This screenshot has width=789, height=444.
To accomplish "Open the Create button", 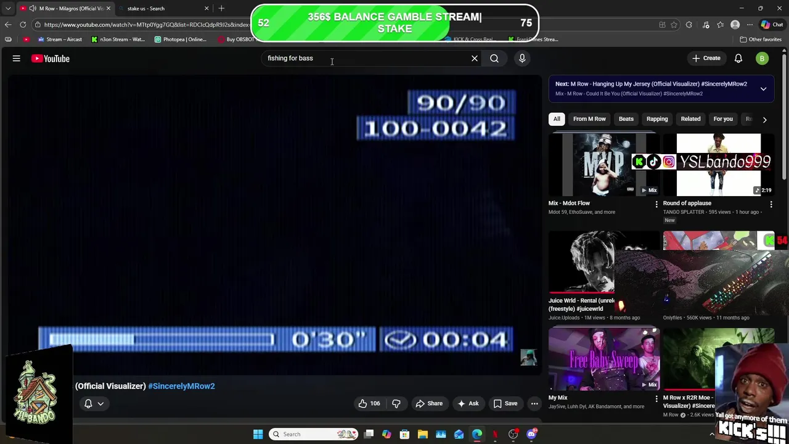I will pyautogui.click(x=706, y=58).
